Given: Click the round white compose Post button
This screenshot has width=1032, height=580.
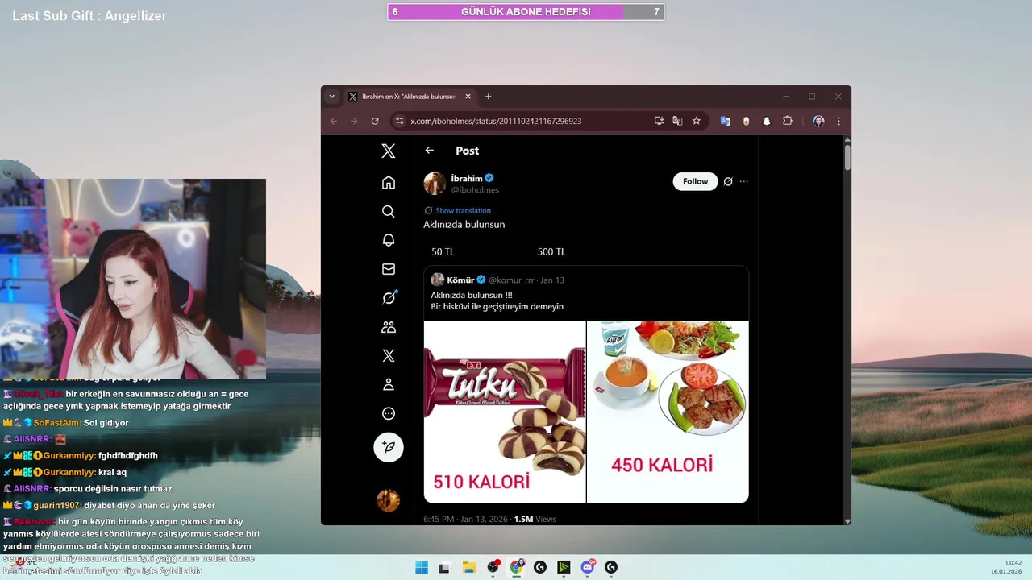Looking at the screenshot, I should pos(389,447).
